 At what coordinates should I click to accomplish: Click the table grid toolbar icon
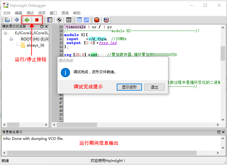point(69,20)
